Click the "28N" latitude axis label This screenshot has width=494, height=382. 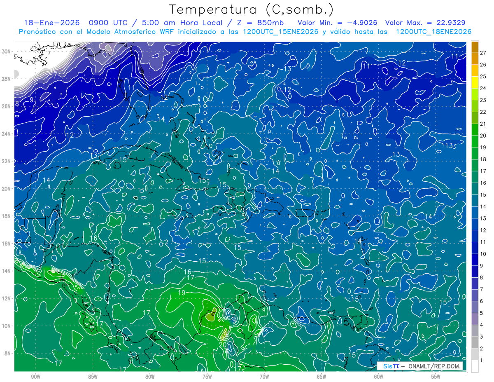point(6,79)
